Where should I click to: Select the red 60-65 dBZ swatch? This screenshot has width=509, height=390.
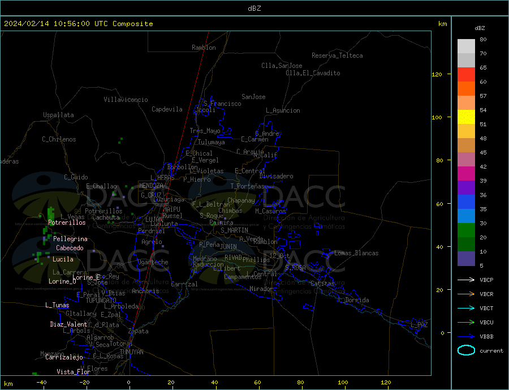click(466, 74)
